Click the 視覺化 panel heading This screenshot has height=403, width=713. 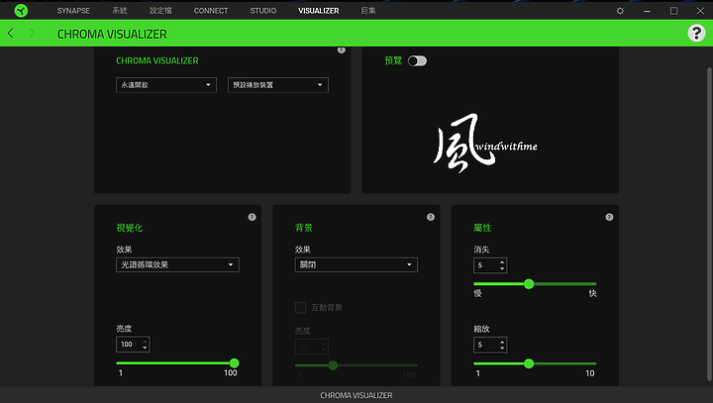pos(130,228)
